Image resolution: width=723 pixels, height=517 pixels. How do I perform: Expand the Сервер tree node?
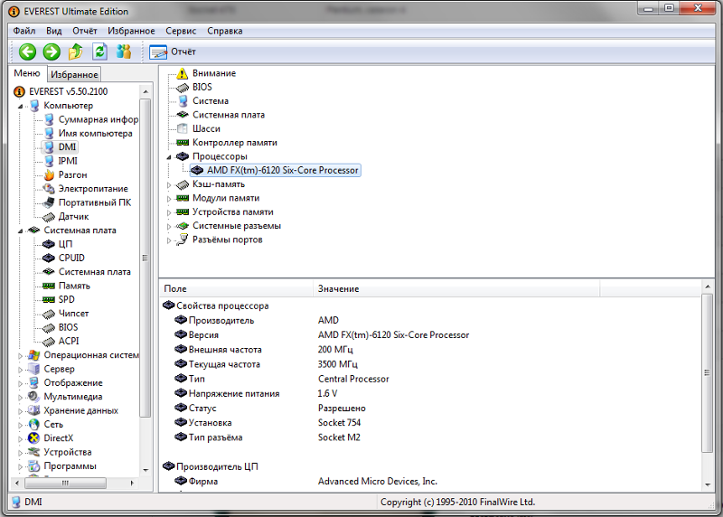tap(20, 370)
